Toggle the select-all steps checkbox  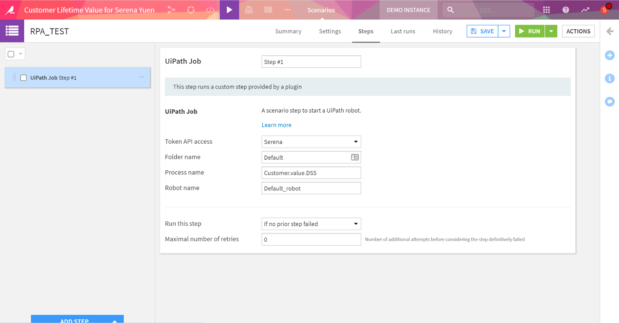tap(11, 54)
